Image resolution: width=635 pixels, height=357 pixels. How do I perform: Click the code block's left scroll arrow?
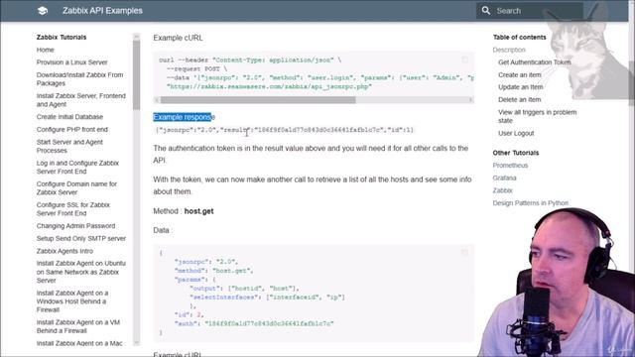(157, 100)
